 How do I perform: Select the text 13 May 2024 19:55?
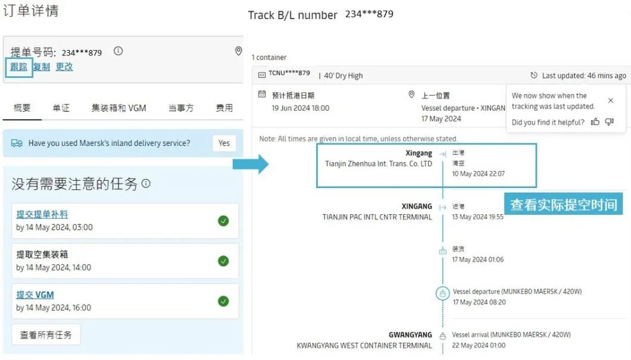(x=477, y=217)
